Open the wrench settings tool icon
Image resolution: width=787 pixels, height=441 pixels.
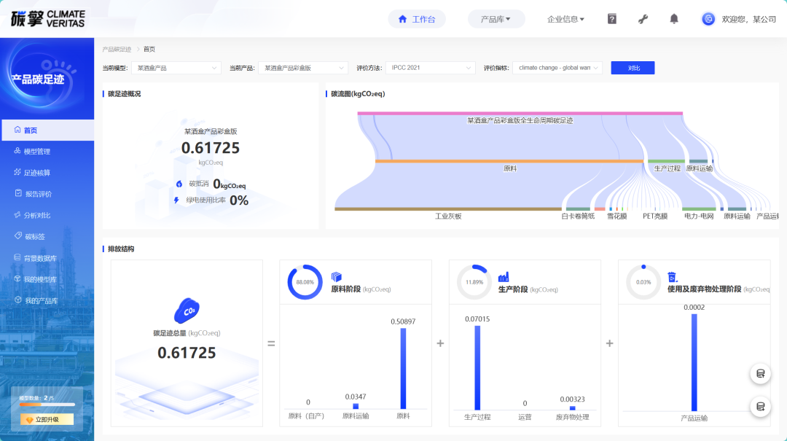coord(643,19)
